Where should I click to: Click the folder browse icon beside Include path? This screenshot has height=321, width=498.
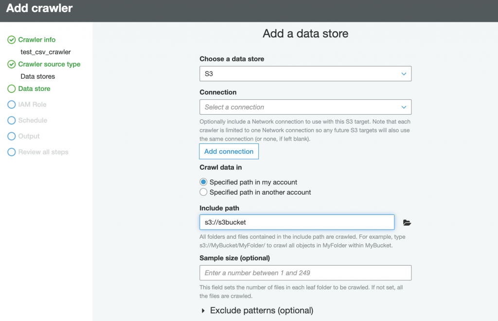(407, 223)
